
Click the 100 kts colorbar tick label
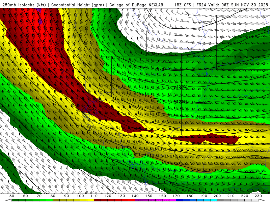80,196
